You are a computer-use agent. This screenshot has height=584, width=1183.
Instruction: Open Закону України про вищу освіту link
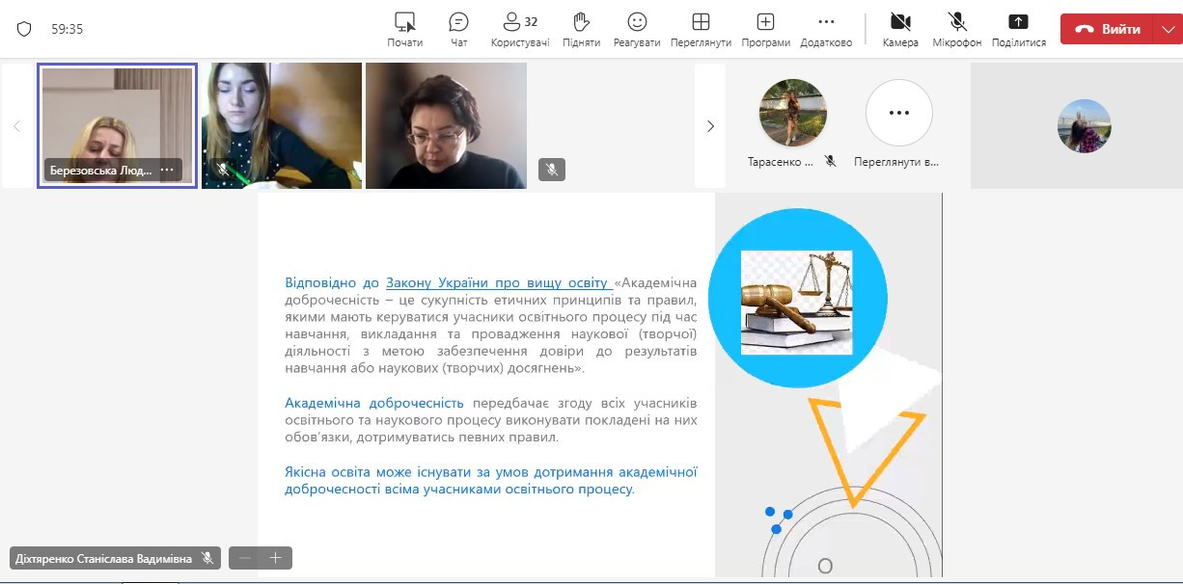(x=498, y=282)
